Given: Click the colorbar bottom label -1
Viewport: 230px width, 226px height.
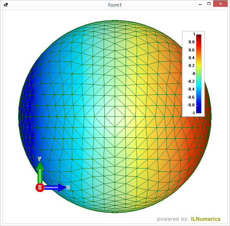Looking at the screenshot, I should point(193,113).
